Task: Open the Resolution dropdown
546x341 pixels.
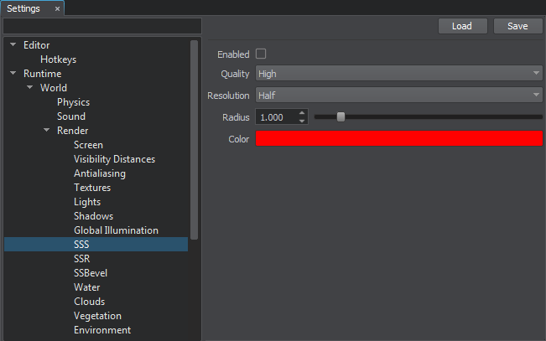Action: click(x=398, y=96)
